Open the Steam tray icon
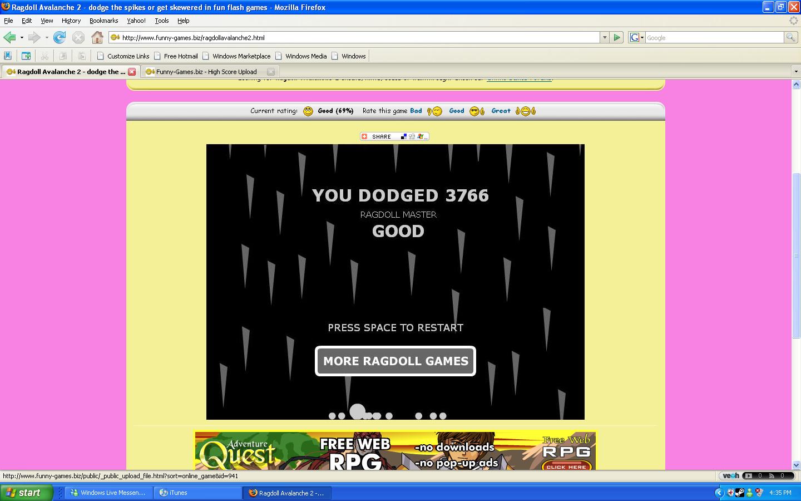The width and height of the screenshot is (801, 501). pos(740,493)
